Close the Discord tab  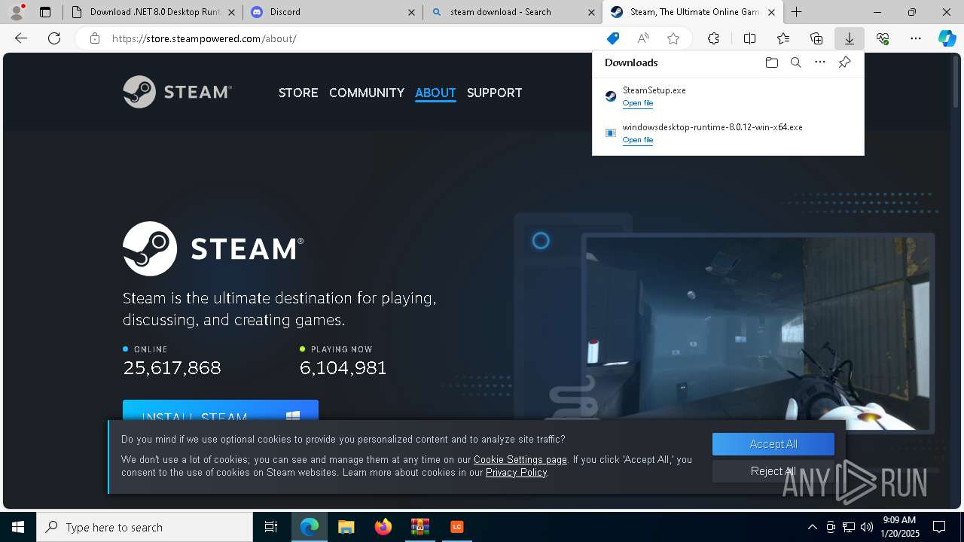tap(411, 12)
